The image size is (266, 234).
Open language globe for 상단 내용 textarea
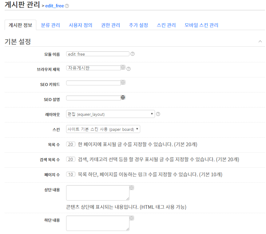click(x=132, y=188)
